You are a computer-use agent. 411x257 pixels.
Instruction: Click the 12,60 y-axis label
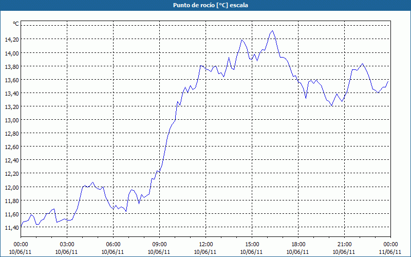point(12,147)
